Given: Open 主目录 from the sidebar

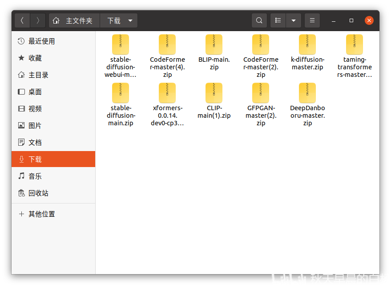Looking at the screenshot, I should point(53,75).
